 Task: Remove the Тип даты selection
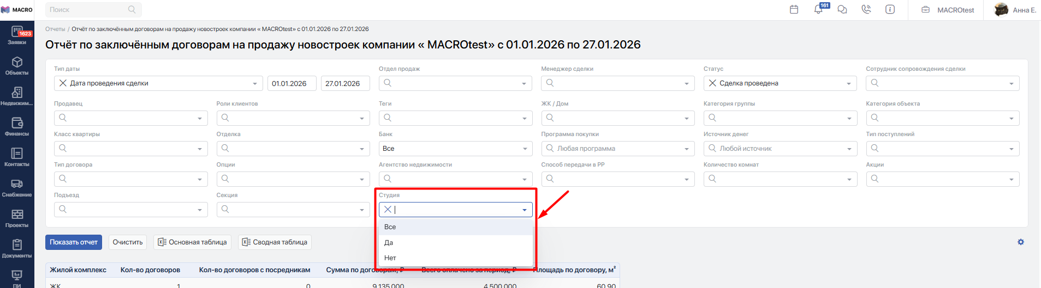tap(63, 83)
